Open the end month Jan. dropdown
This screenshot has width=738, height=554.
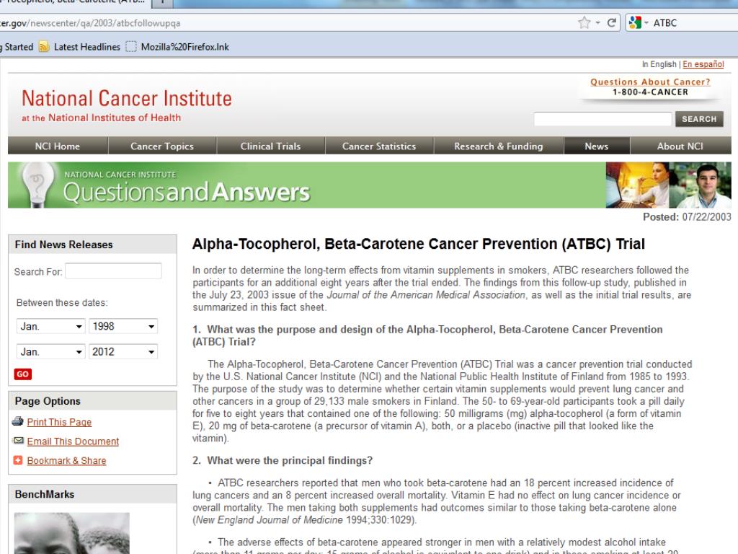click(51, 351)
